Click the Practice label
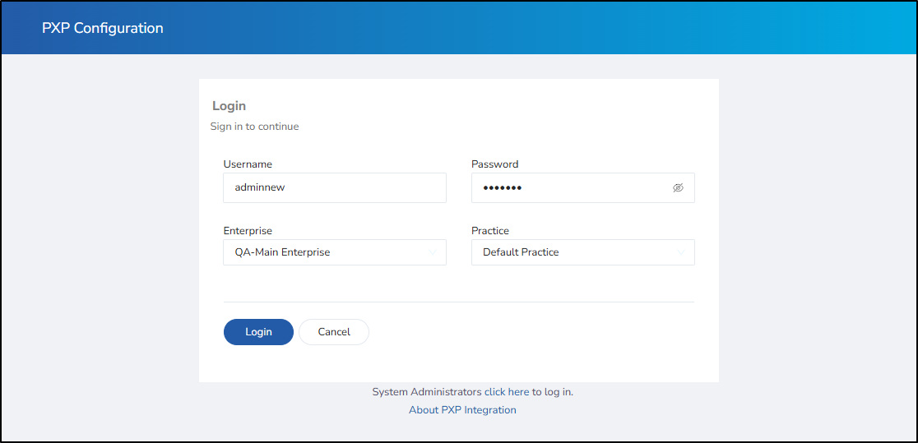Screen dimensions: 918x443 pyautogui.click(x=490, y=231)
